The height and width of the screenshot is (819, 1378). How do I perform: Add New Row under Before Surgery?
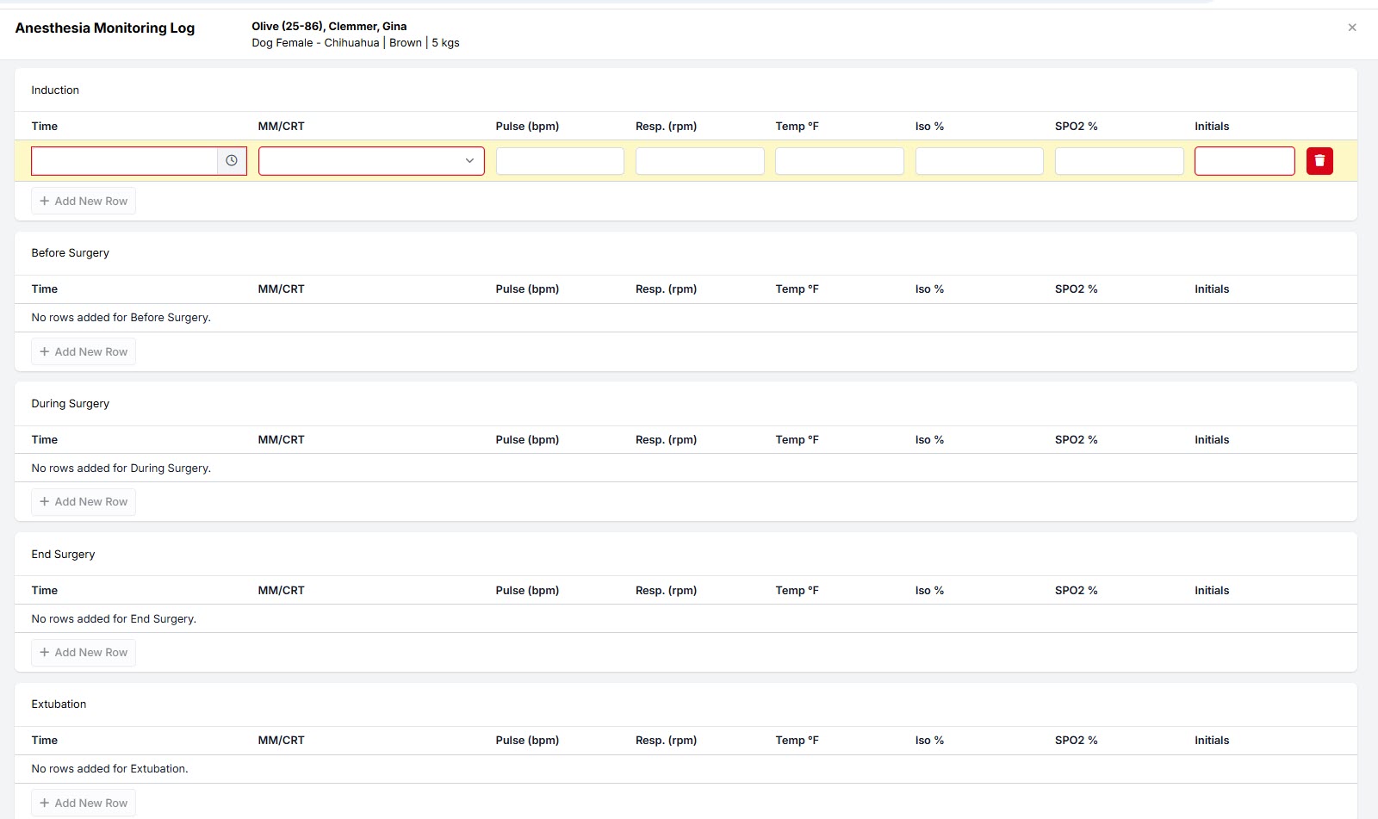point(84,352)
